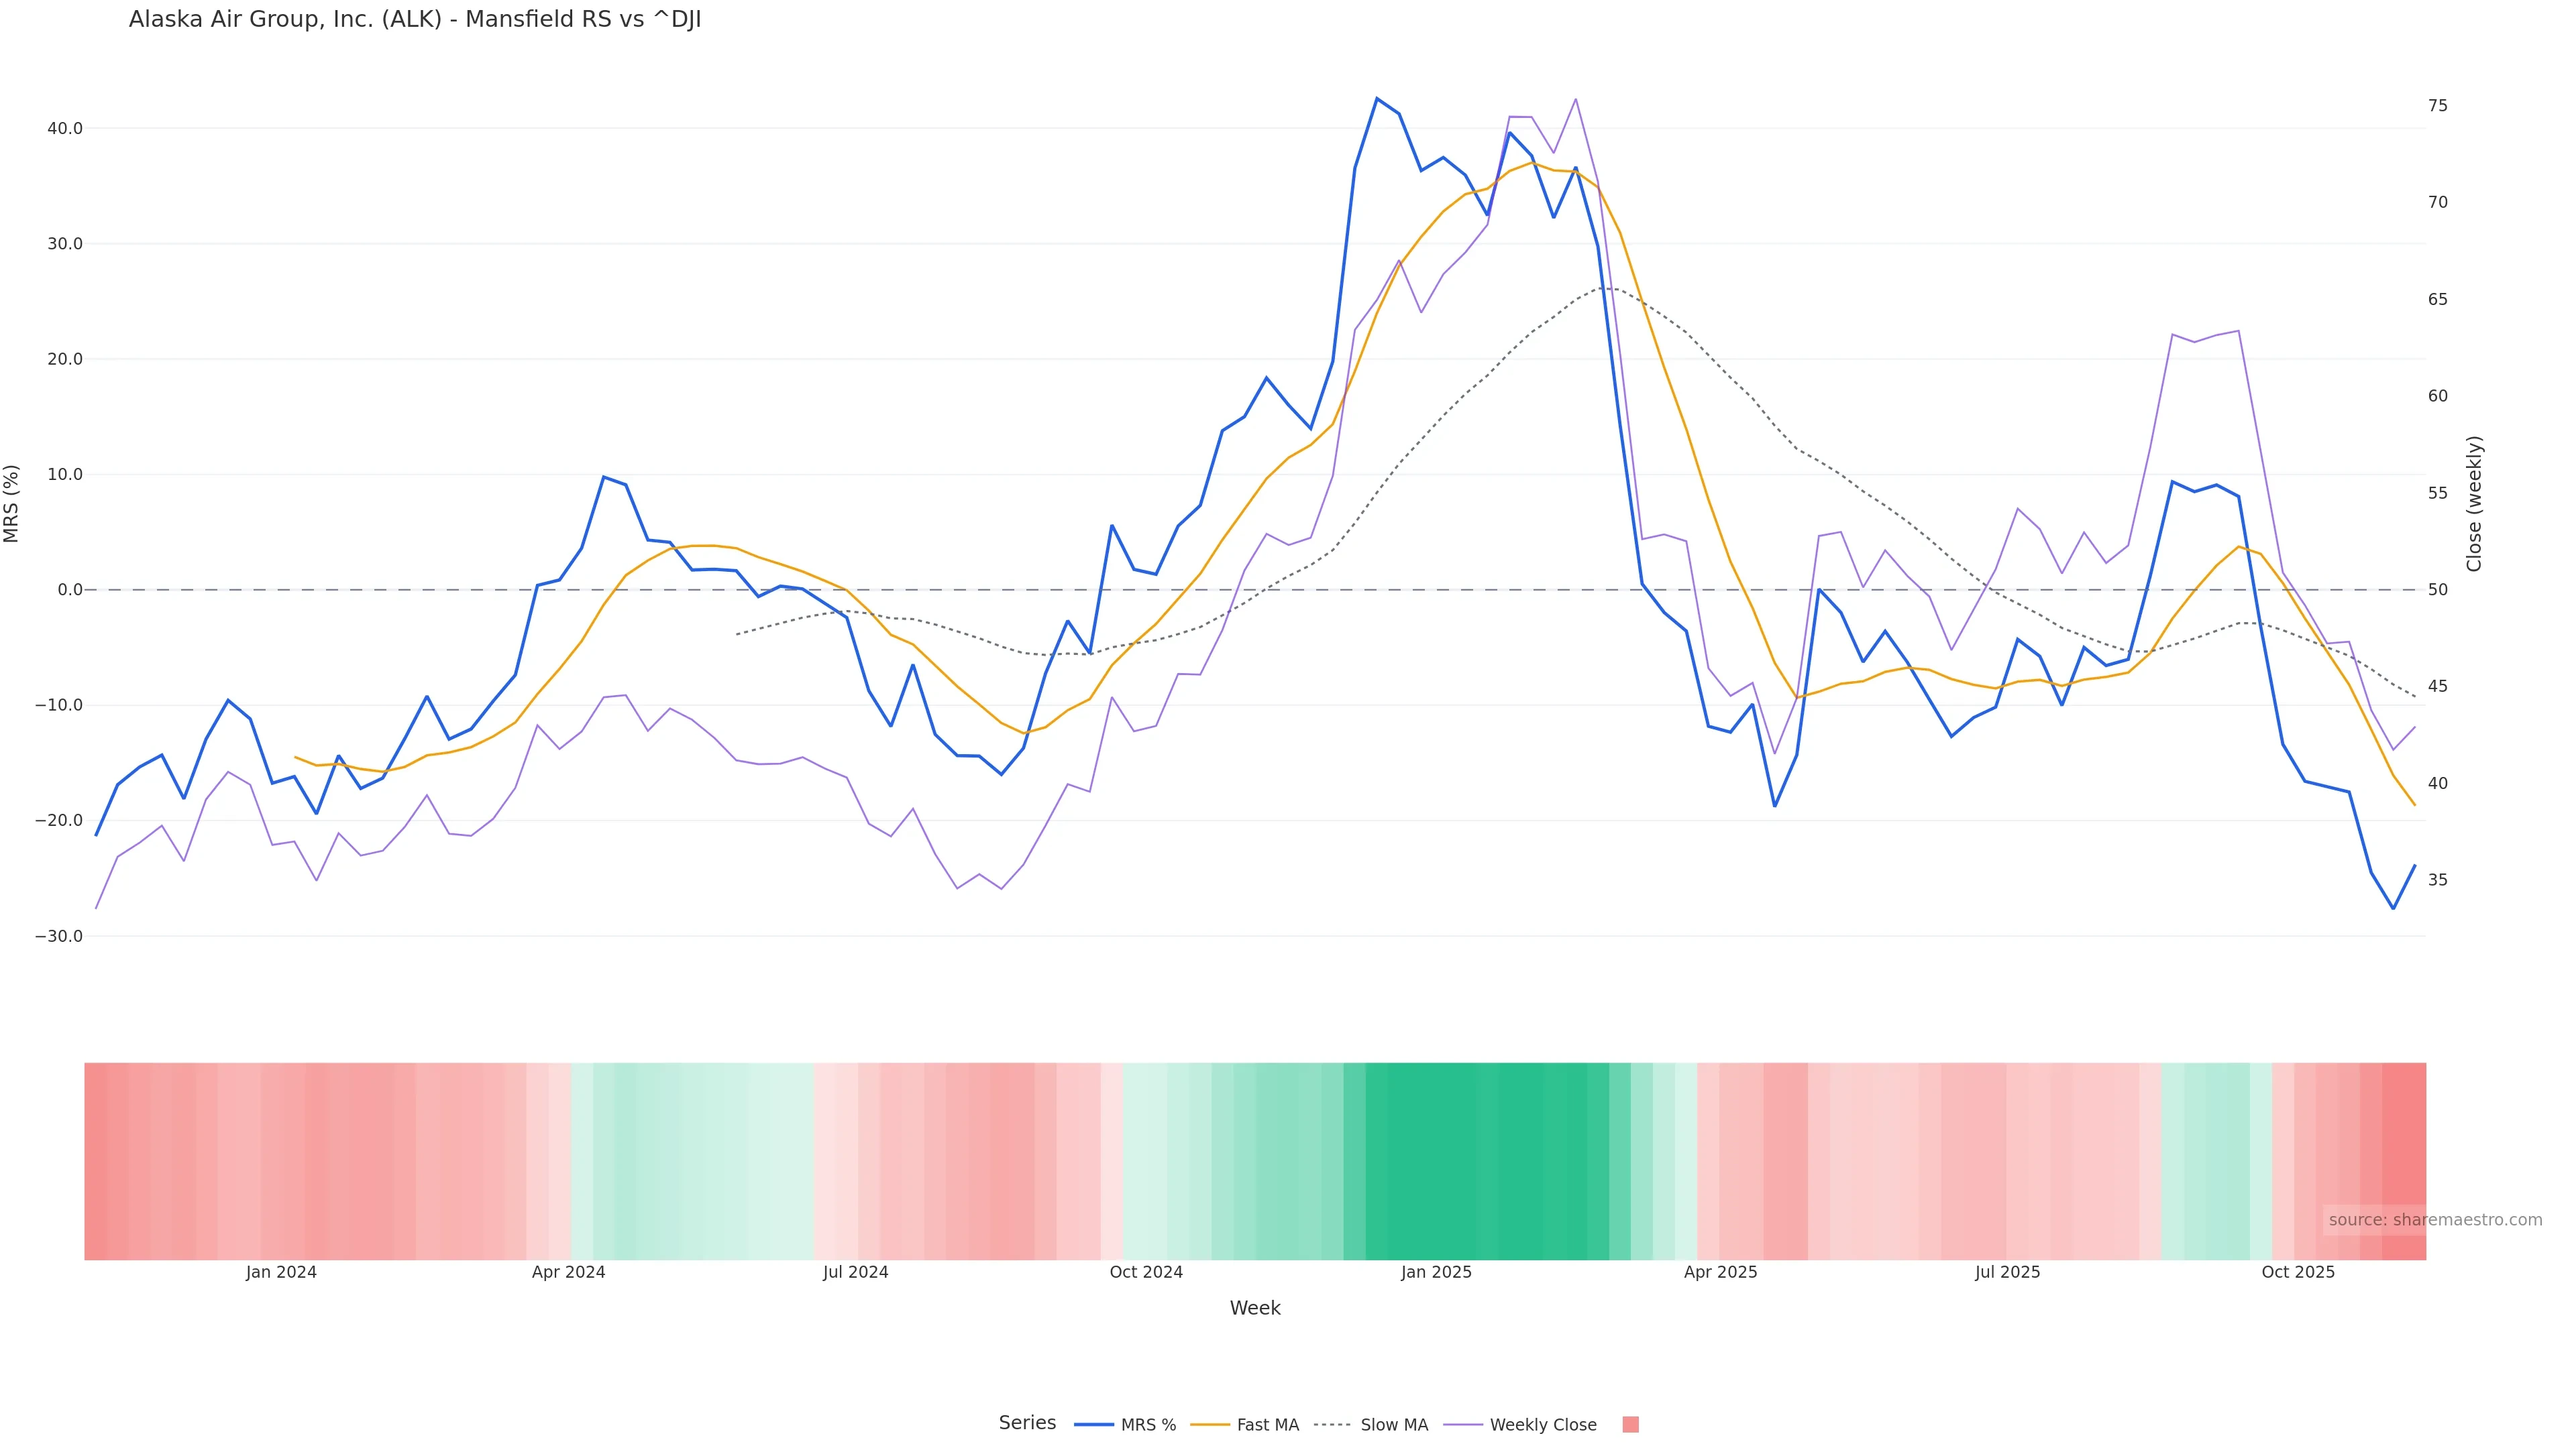Viewport: 2576px width, 1448px height.
Task: Click the '−30.0' left axis tick label
Action: pyautogui.click(x=59, y=937)
